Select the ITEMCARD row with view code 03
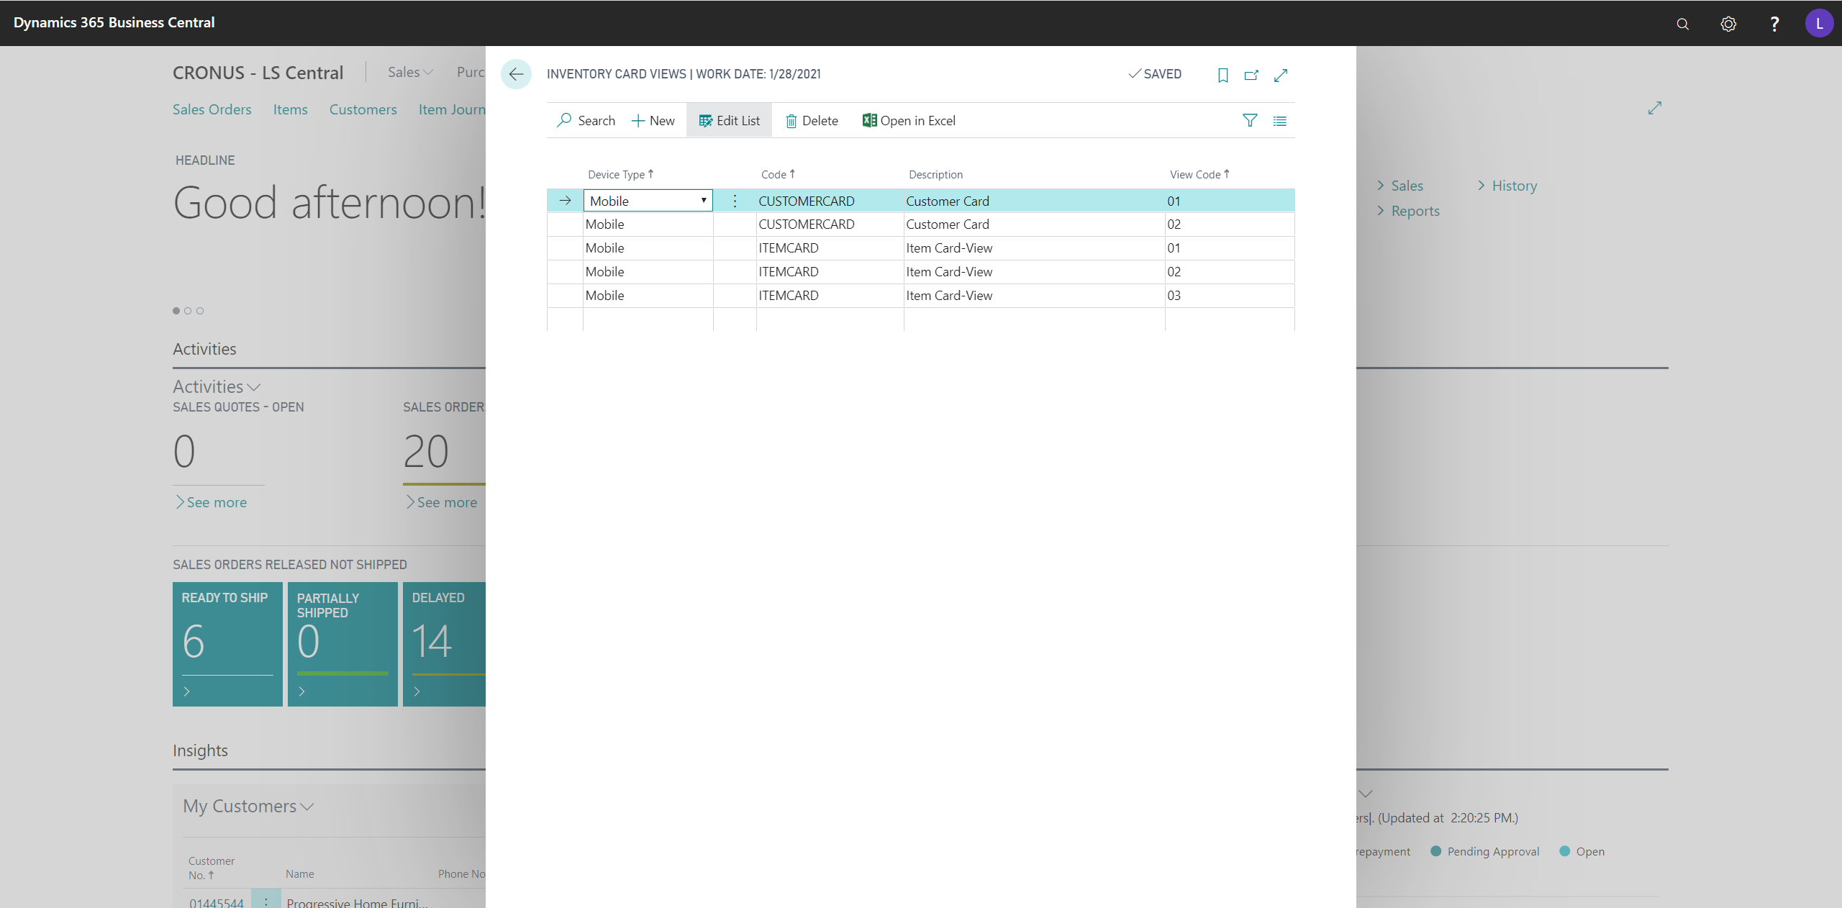The image size is (1842, 908). (x=788, y=296)
